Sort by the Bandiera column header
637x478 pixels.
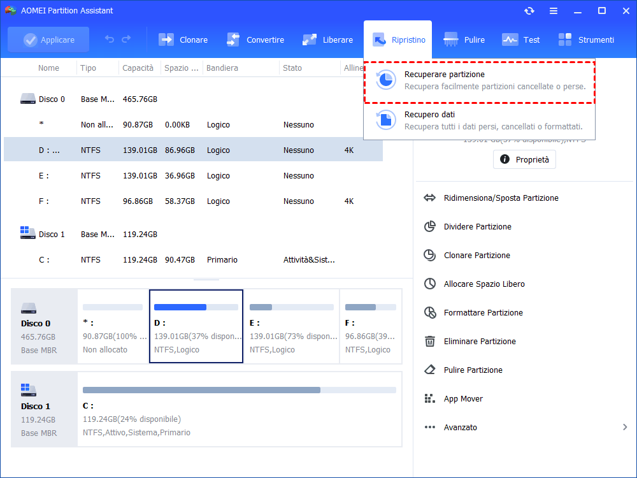[x=222, y=68]
